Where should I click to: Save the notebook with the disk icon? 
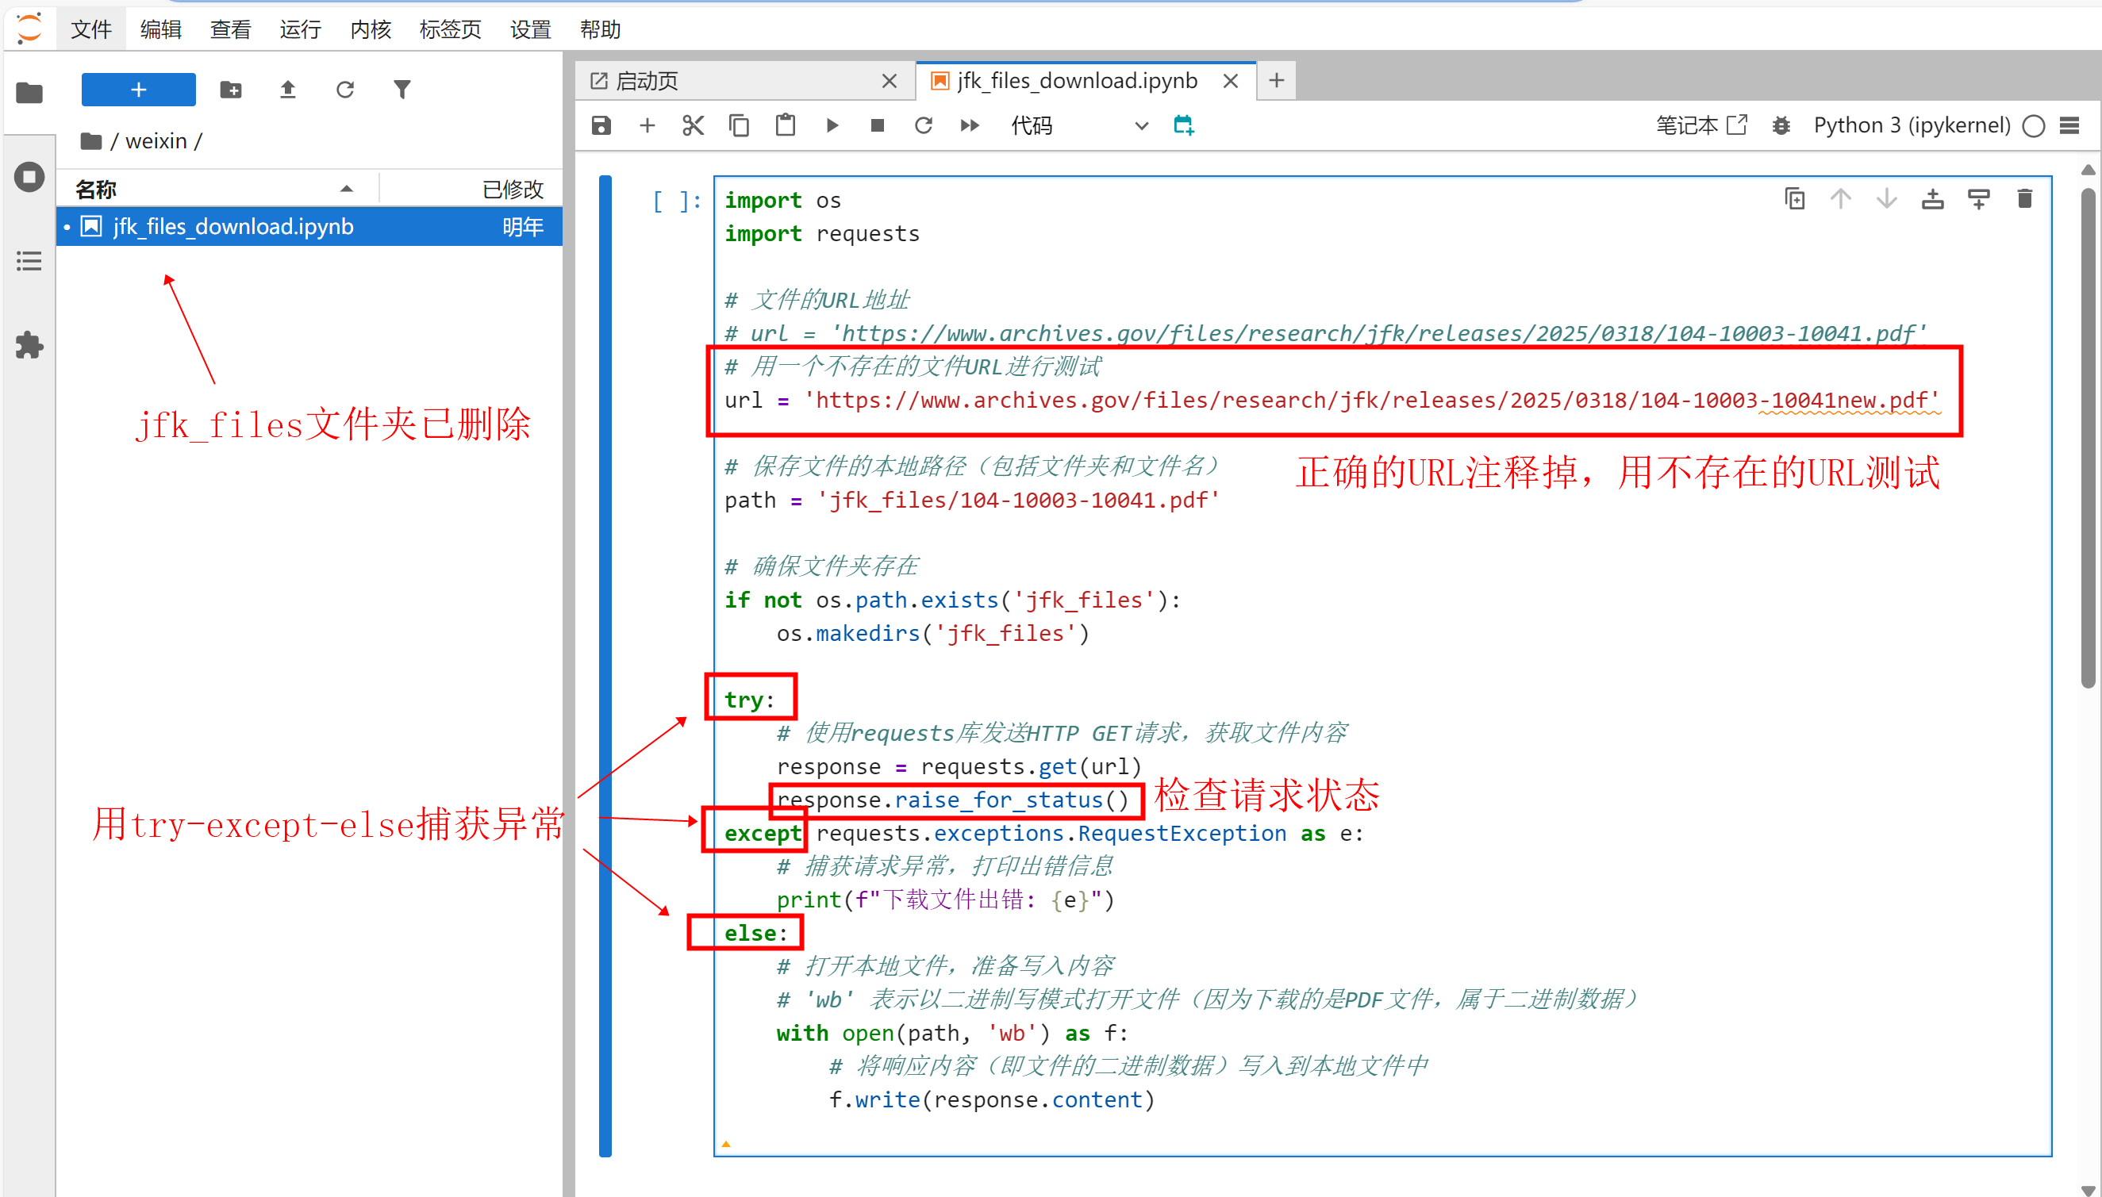(601, 125)
